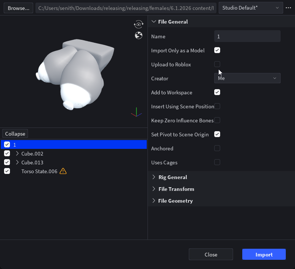Open the Studio Default preset dropdown
The height and width of the screenshot is (269, 295).
pyautogui.click(x=251, y=8)
